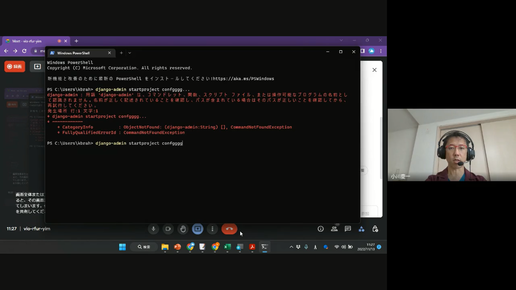Open more options three-dot menu

pyautogui.click(x=212, y=229)
